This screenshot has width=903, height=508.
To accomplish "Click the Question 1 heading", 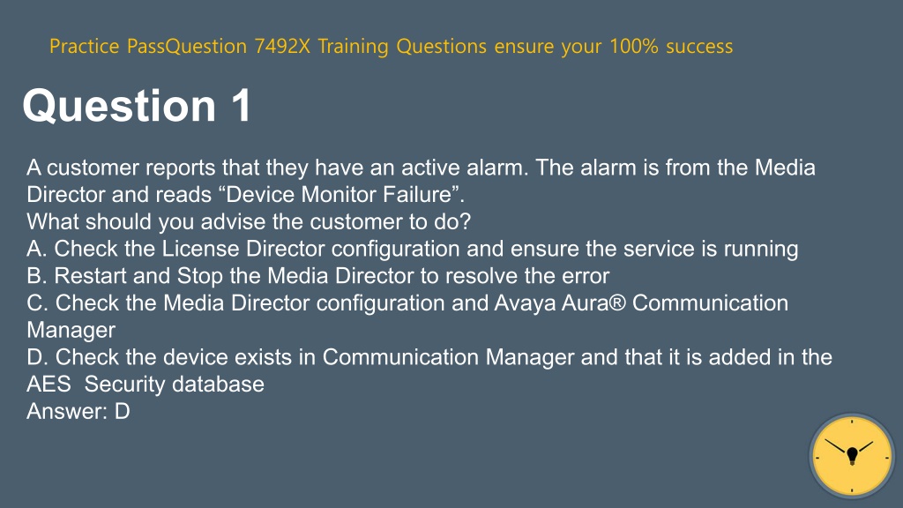I will click(x=137, y=106).
